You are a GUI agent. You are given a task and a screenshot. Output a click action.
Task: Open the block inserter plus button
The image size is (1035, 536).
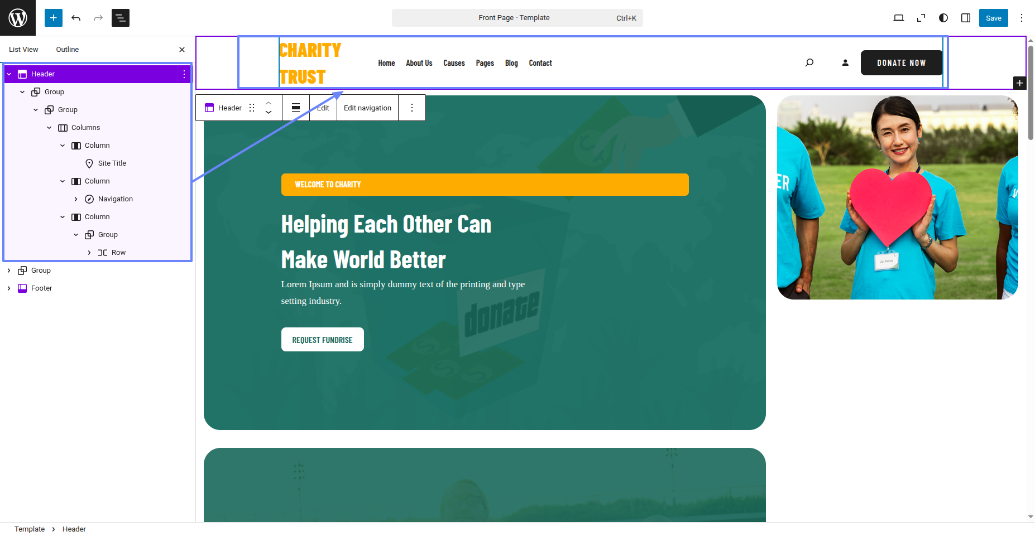(54, 18)
